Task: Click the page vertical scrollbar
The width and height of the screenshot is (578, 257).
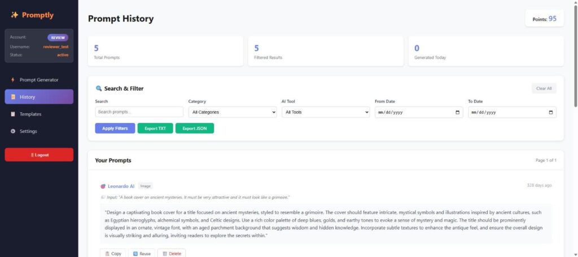Action: 575,55
